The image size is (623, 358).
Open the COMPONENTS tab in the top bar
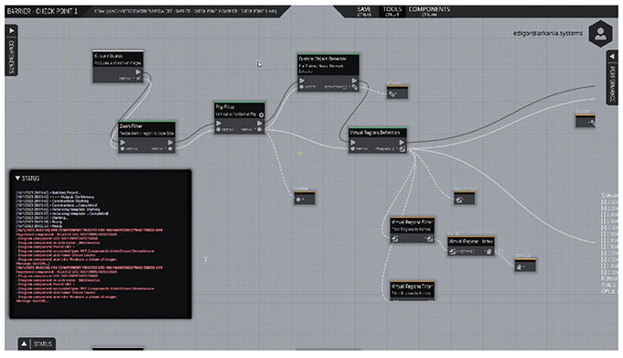pos(429,11)
